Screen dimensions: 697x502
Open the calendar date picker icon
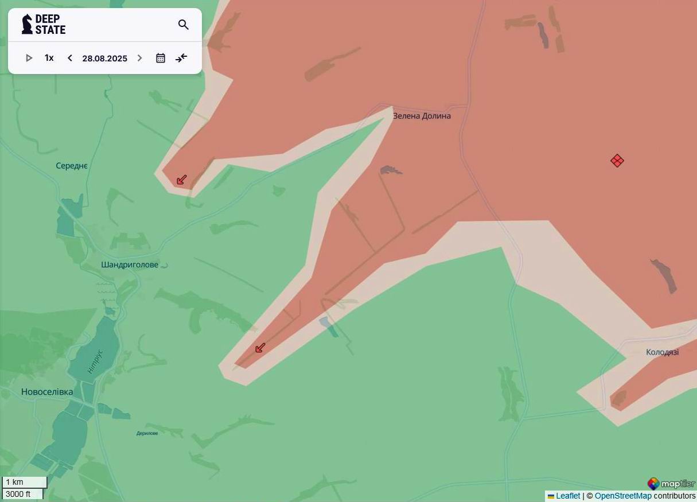[161, 58]
